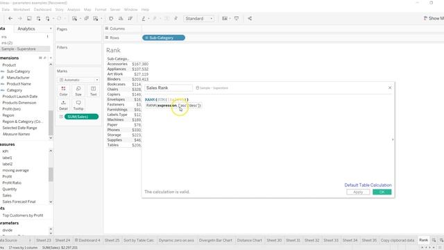Open the Help menu

click(x=145, y=10)
